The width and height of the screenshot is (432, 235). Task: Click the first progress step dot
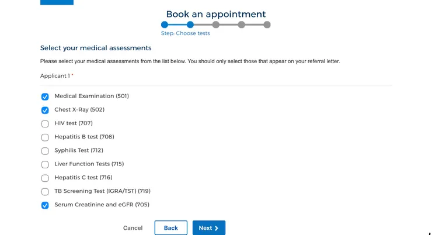(165, 25)
